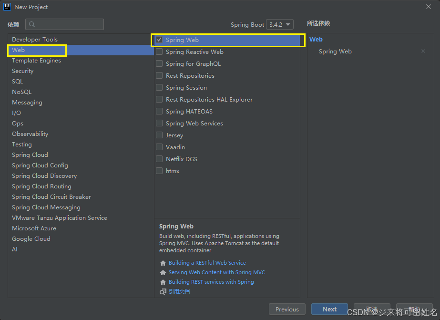Click the Next button

(329, 309)
